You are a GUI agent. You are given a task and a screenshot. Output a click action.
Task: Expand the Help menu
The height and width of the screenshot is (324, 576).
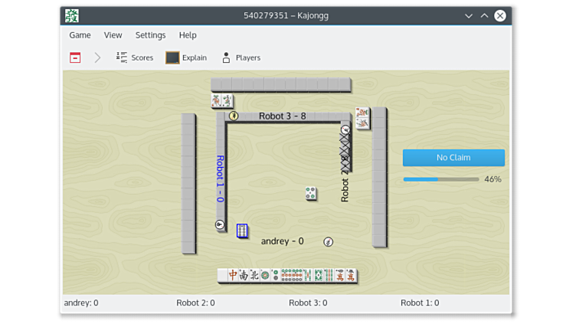(188, 35)
